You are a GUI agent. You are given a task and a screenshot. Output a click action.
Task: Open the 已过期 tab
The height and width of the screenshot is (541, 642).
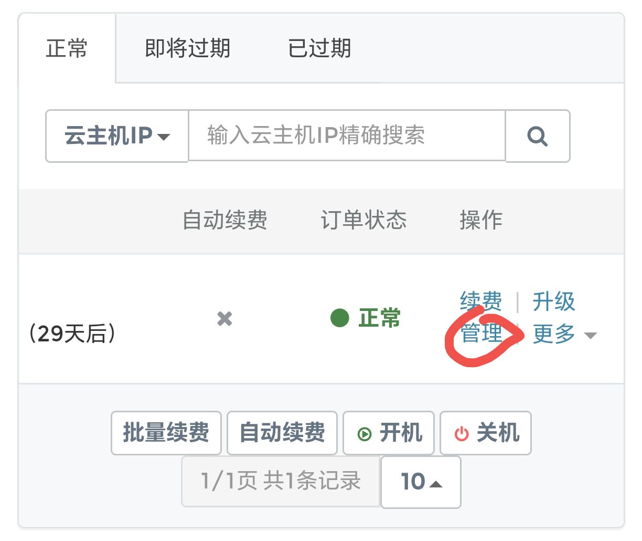pos(319,48)
